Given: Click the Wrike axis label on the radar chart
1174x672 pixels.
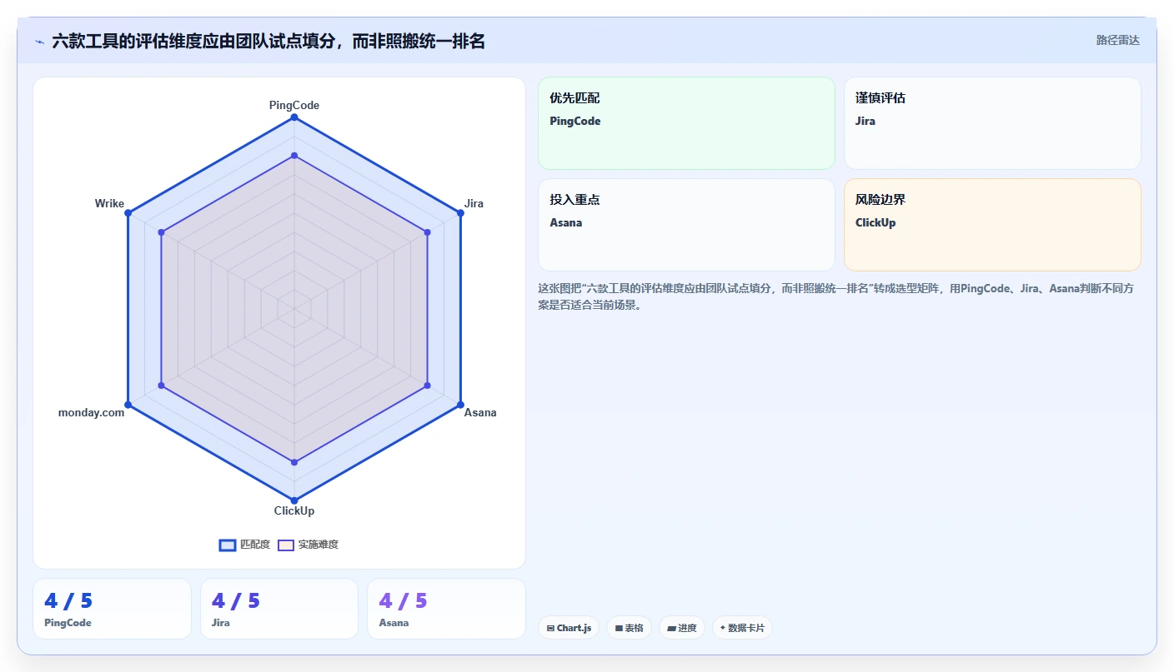Looking at the screenshot, I should 109,203.
